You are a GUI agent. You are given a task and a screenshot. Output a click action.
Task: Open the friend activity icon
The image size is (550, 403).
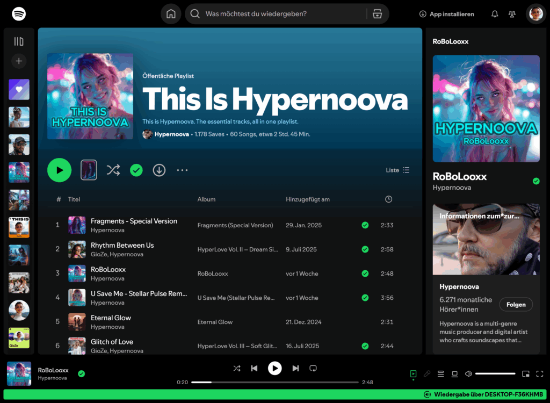coord(512,14)
